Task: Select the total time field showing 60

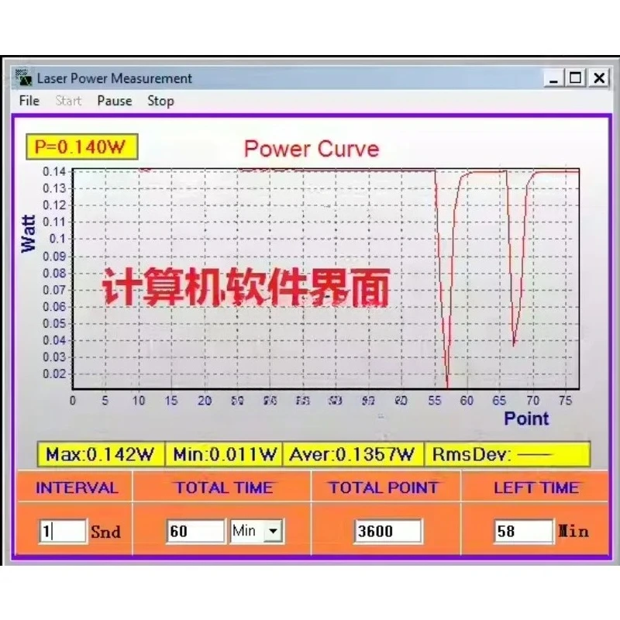Action: click(x=195, y=531)
